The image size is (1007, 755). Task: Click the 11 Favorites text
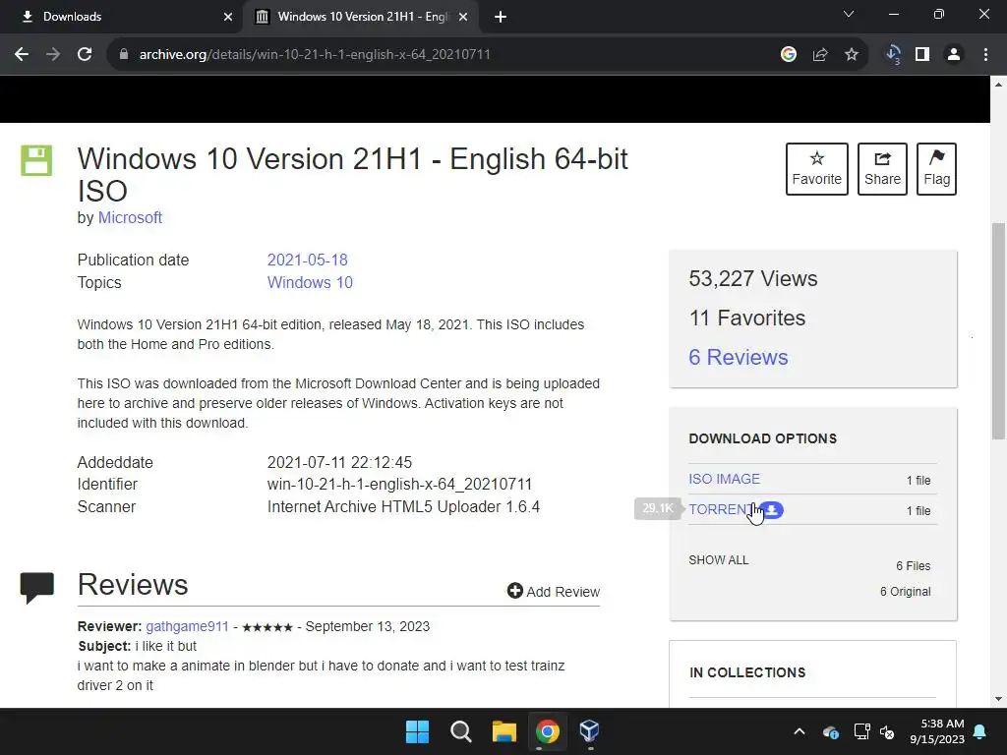click(747, 318)
